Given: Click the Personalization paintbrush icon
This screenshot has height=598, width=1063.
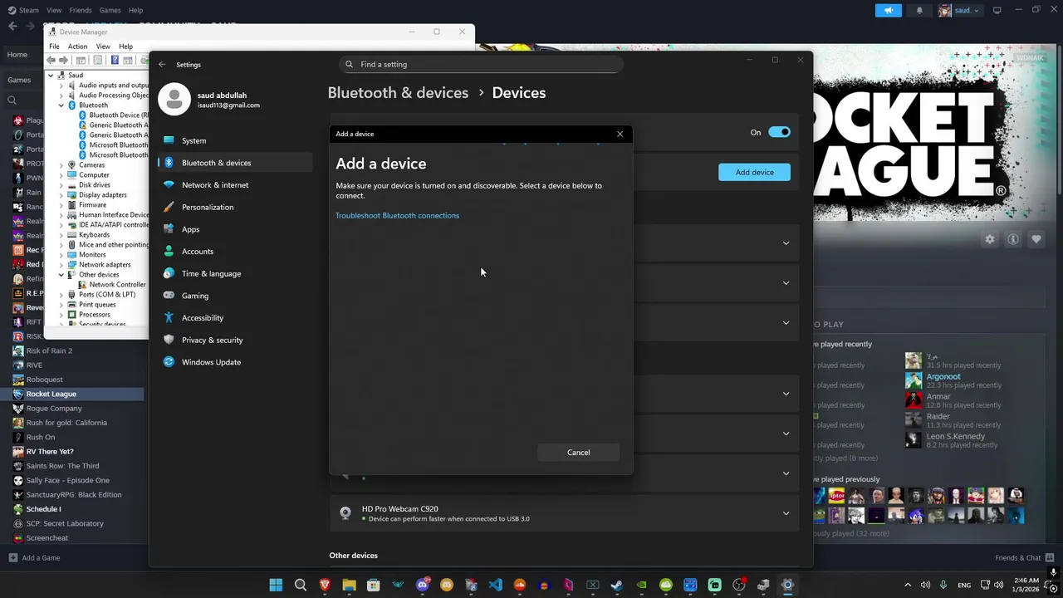Looking at the screenshot, I should (169, 207).
